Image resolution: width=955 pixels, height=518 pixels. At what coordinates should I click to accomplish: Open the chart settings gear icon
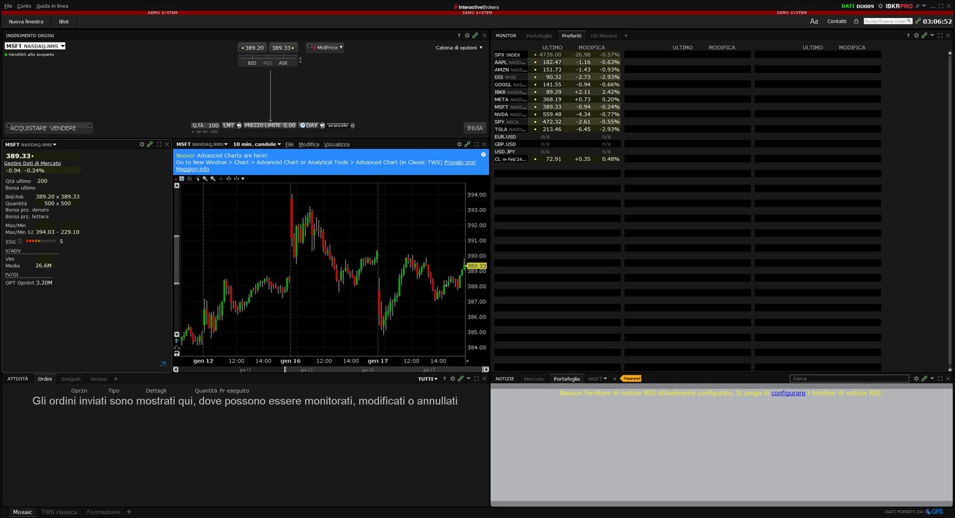point(459,144)
